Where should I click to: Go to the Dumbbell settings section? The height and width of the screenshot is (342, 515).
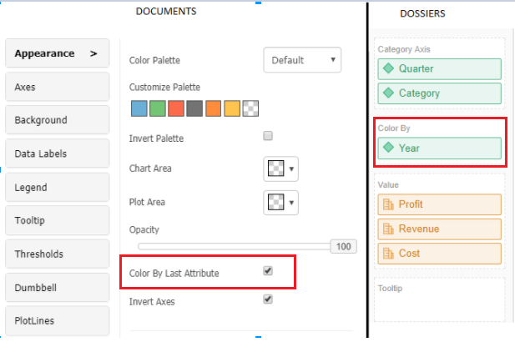[x=57, y=287]
